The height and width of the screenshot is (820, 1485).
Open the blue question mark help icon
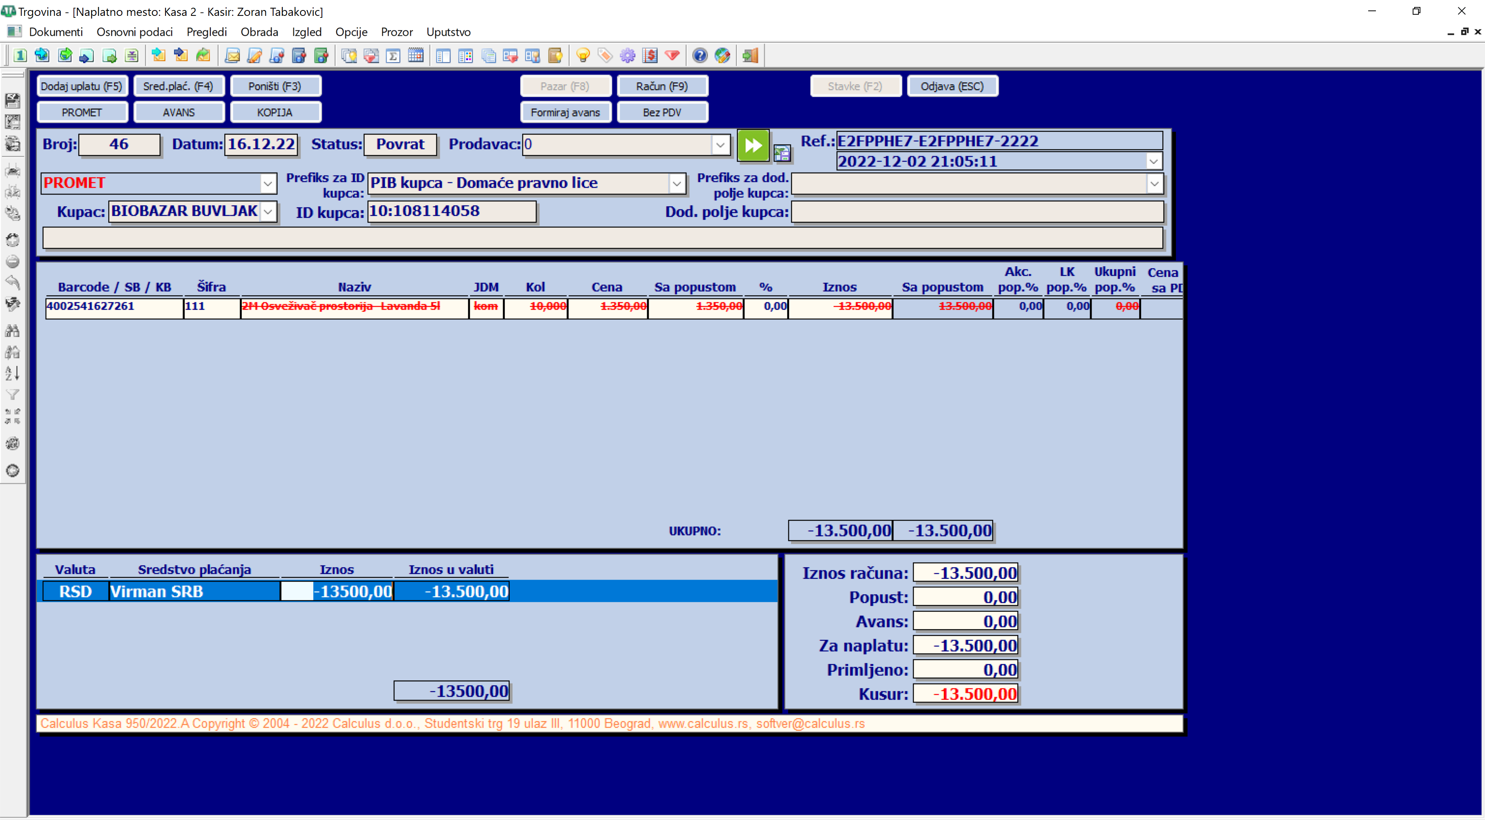[x=700, y=55]
